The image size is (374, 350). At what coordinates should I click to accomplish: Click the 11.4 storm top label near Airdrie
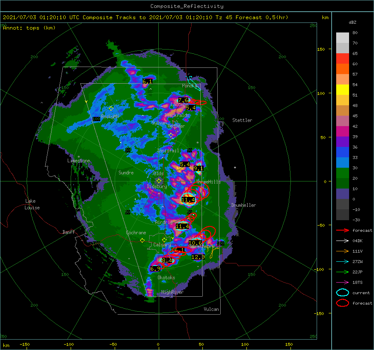click(x=182, y=226)
